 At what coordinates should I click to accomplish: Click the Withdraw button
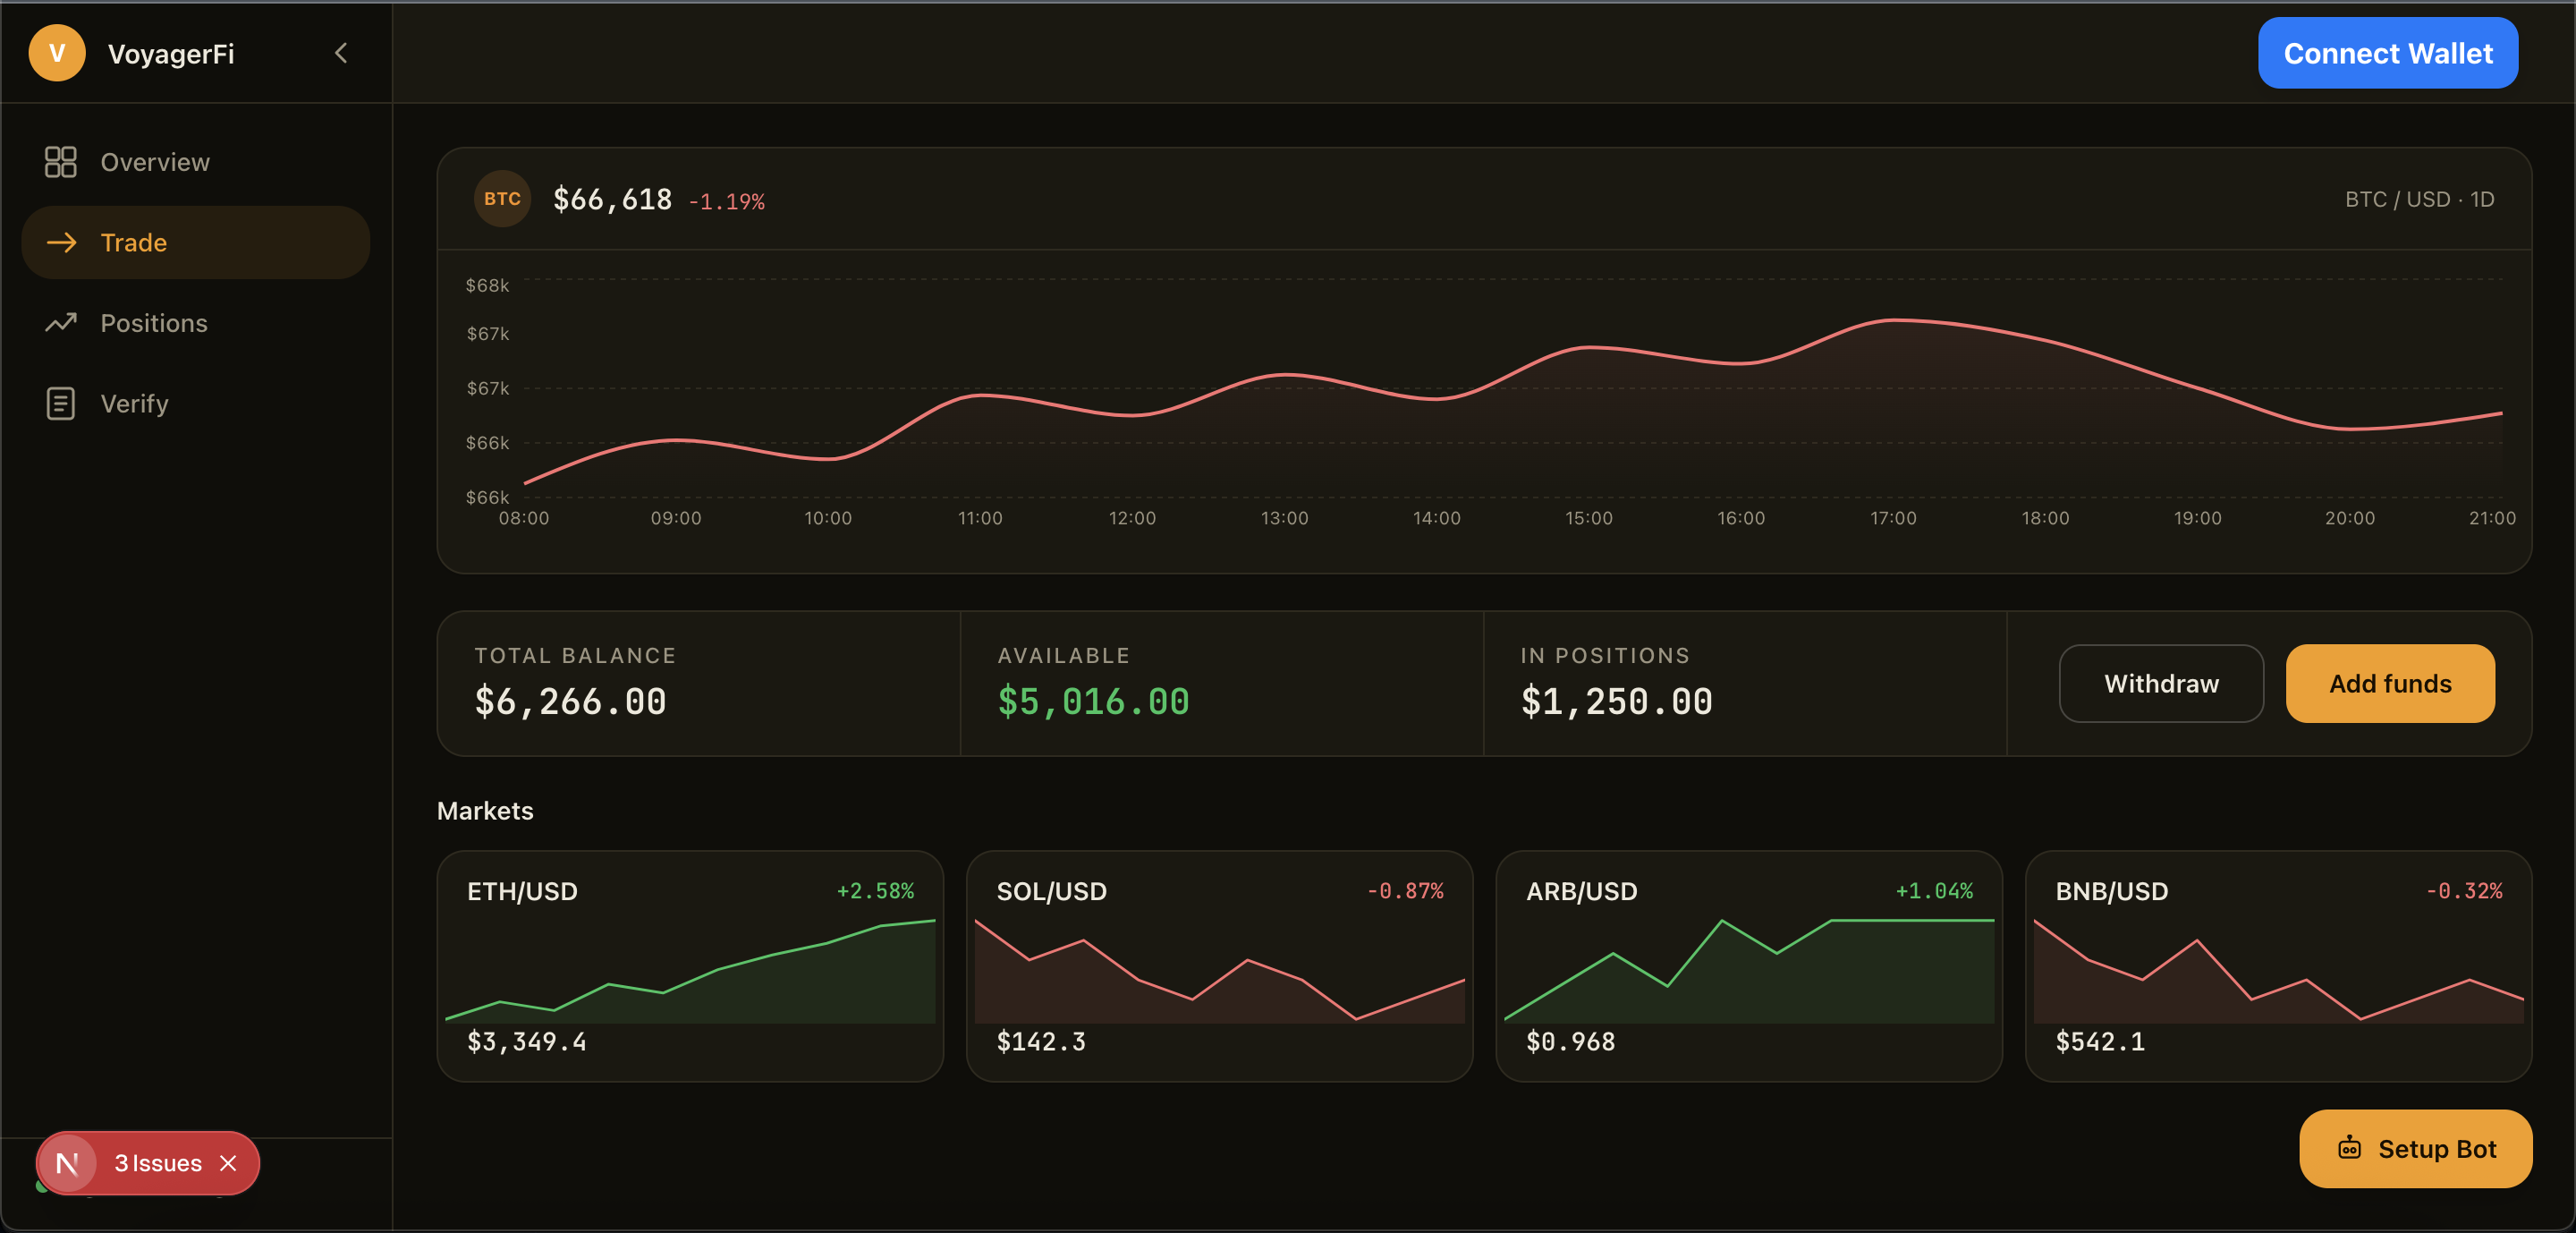tap(2161, 683)
